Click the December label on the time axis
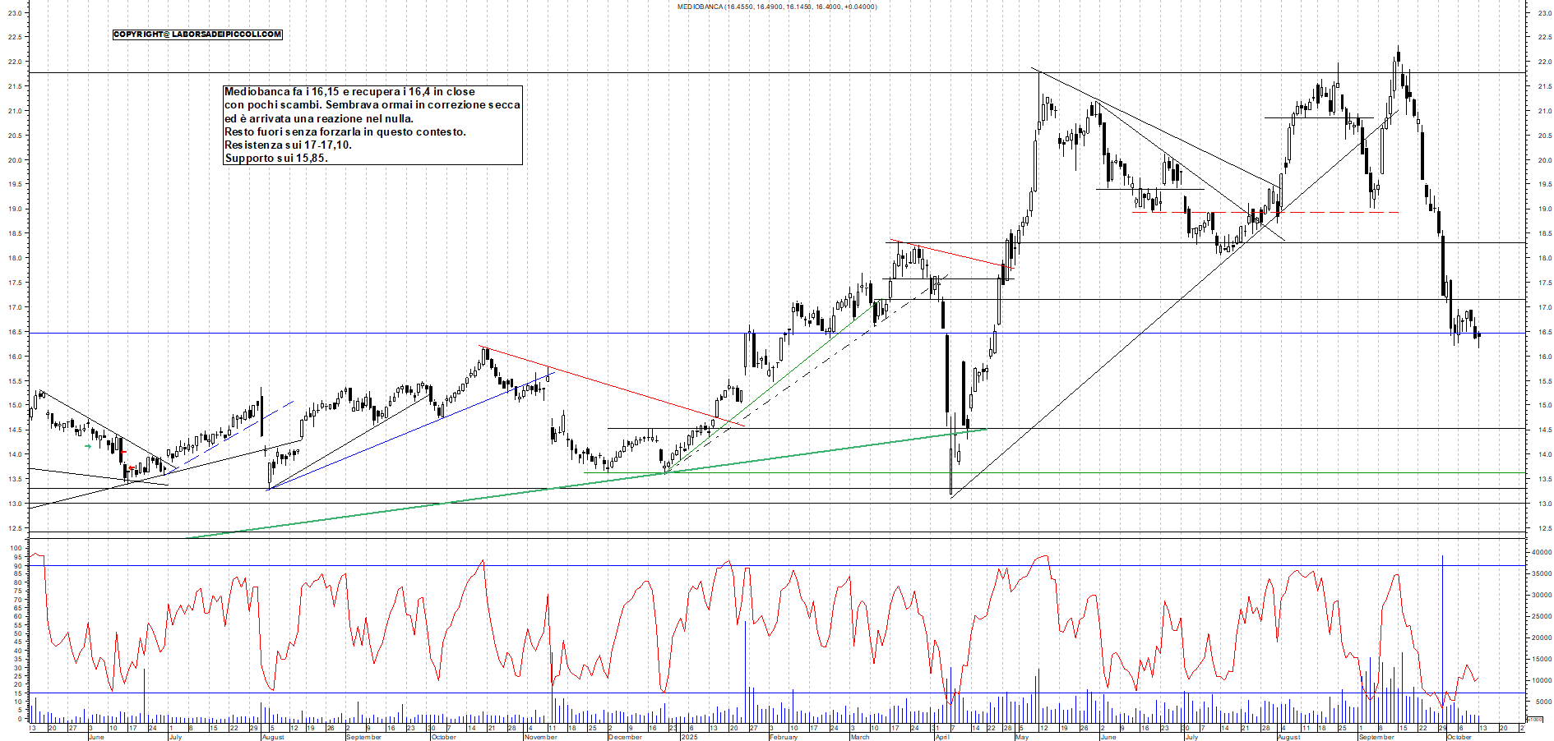This screenshot has width=1554, height=741. click(624, 737)
